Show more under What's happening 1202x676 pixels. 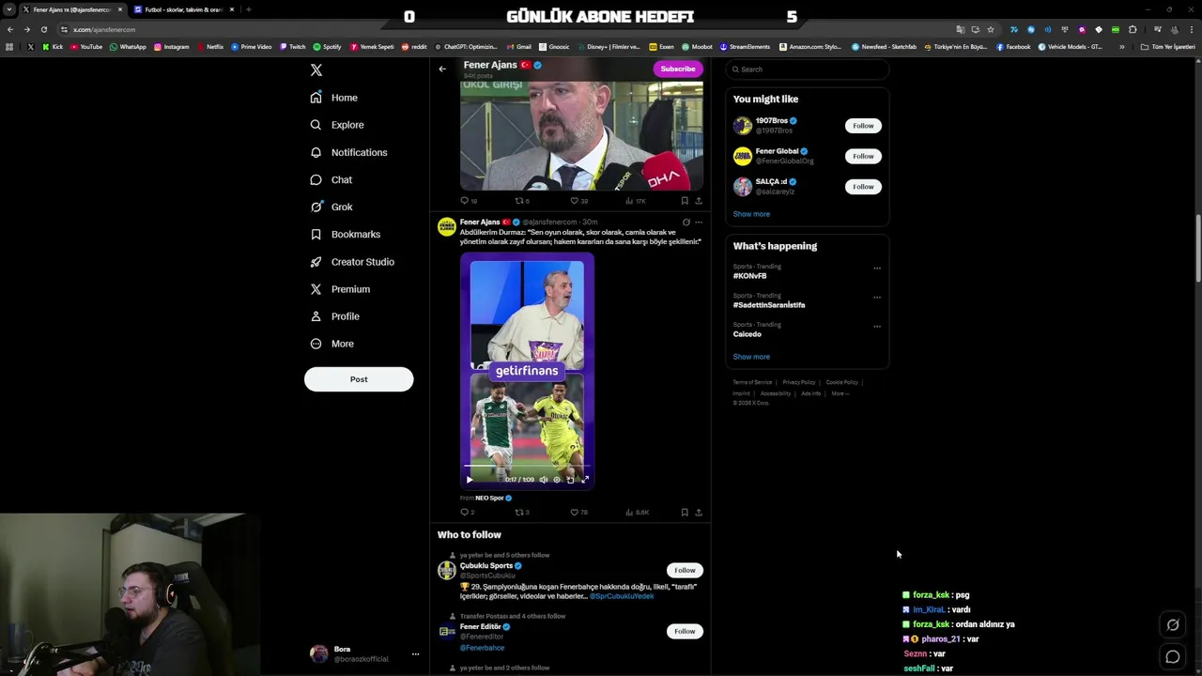tap(751, 357)
